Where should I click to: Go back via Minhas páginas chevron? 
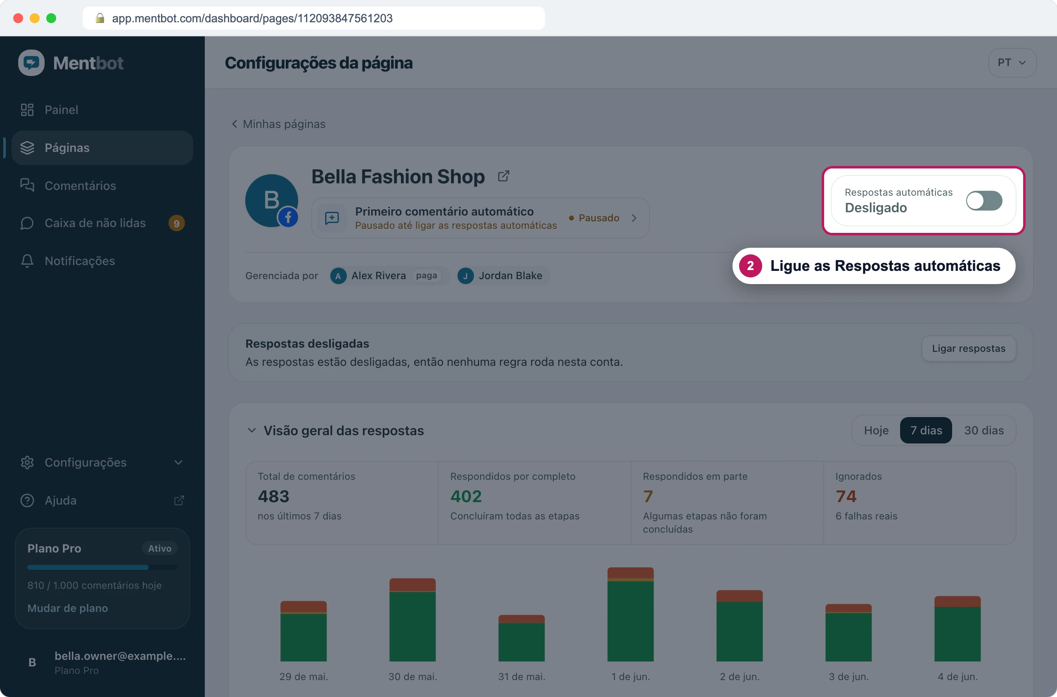click(235, 123)
